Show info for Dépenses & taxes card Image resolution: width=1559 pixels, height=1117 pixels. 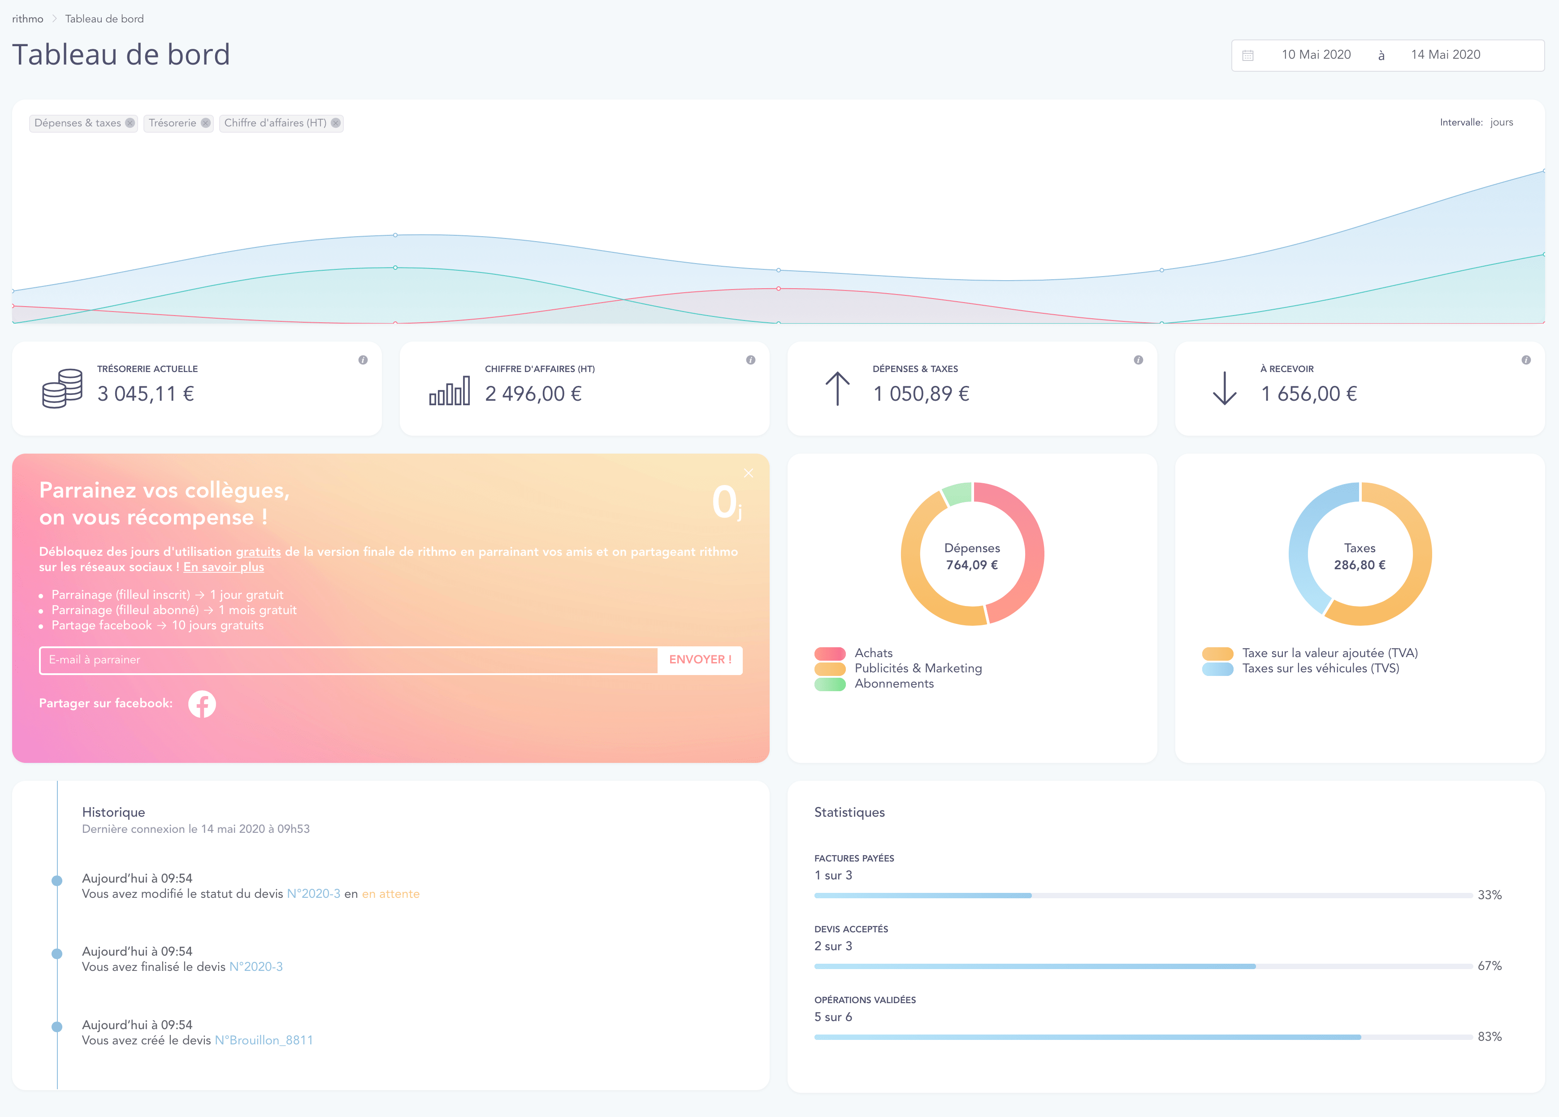click(x=1138, y=359)
